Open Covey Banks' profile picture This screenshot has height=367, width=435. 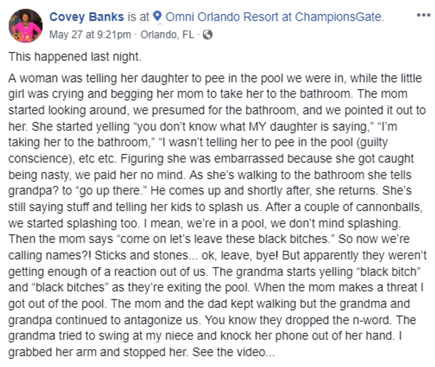(x=26, y=25)
